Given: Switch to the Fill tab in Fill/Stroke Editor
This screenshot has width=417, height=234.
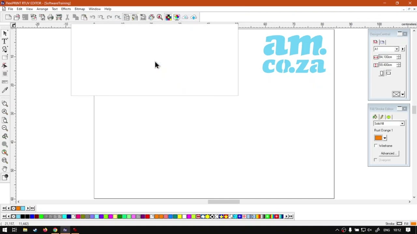Looking at the screenshot, I should (x=375, y=117).
